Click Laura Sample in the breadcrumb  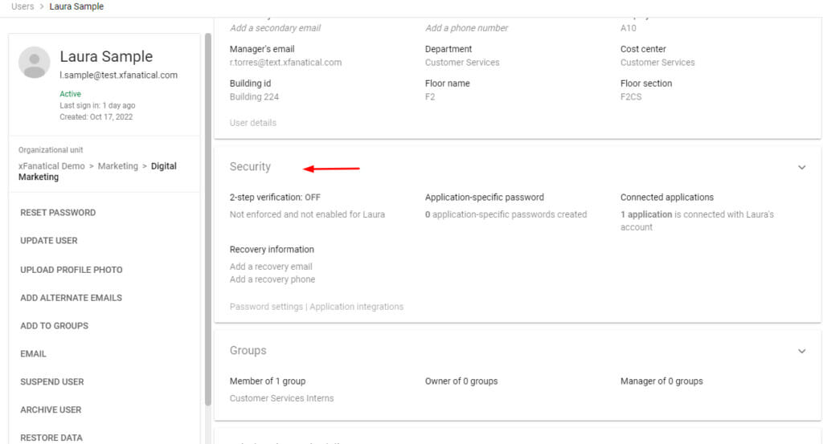coord(76,6)
